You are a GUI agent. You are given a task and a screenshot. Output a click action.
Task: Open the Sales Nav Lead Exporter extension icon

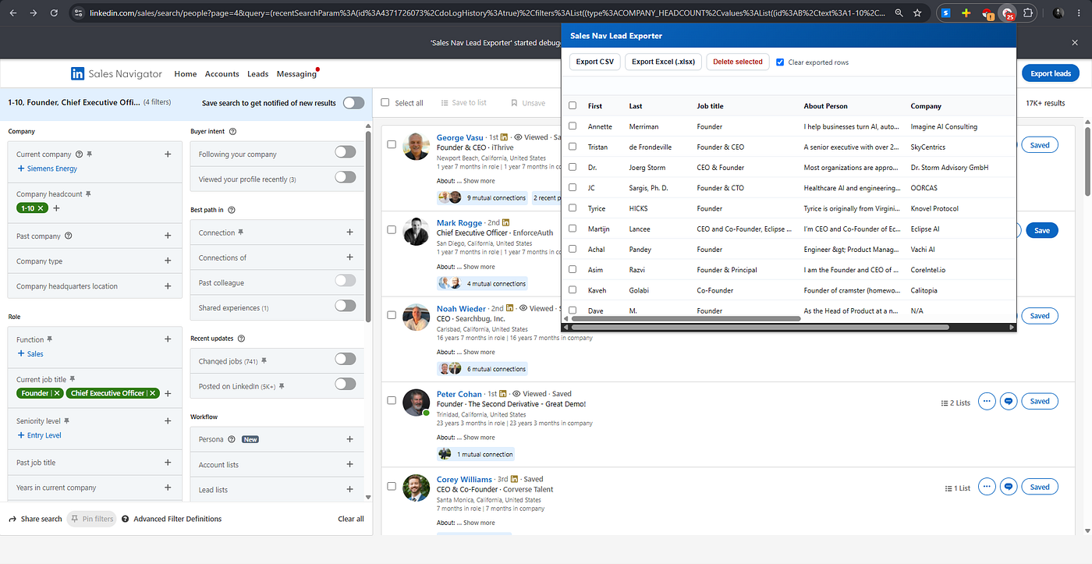coord(1008,13)
